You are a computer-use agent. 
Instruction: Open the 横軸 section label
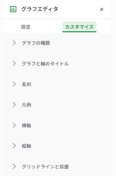[x=26, y=125]
